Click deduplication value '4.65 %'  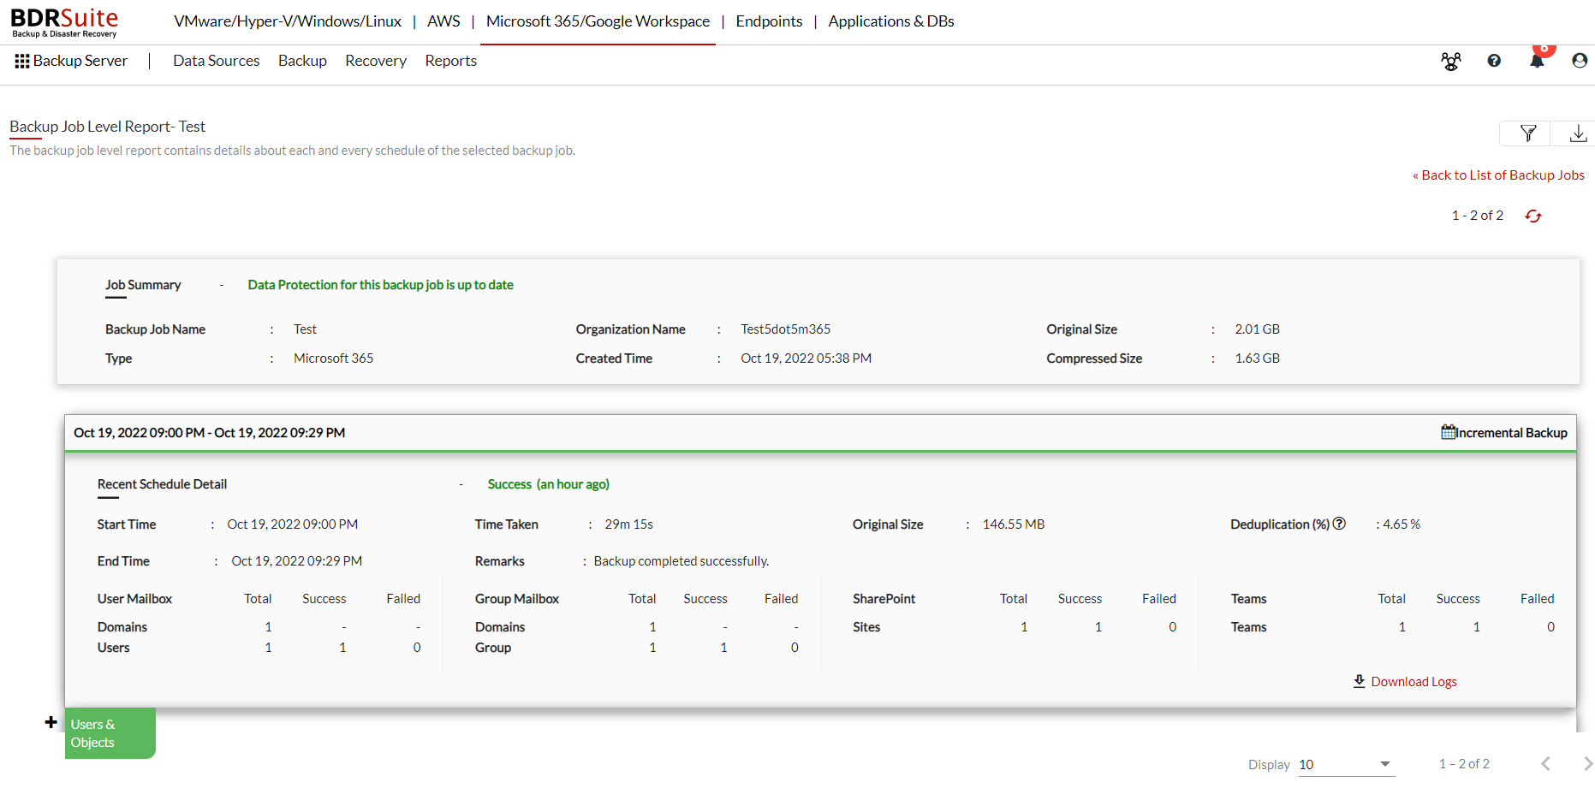tap(1402, 524)
